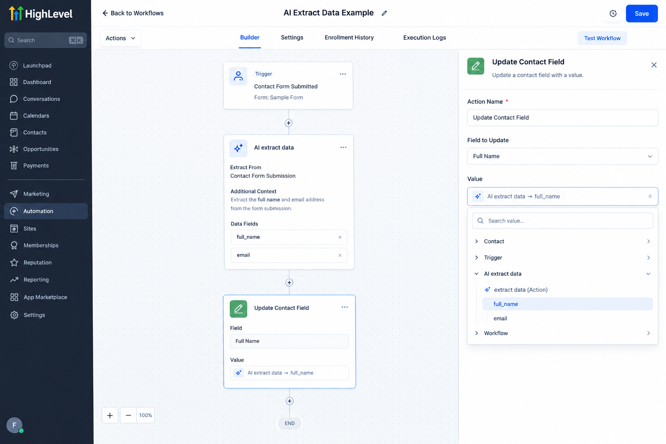Open the user avatar F menu
Image resolution: width=666 pixels, height=444 pixels.
click(x=14, y=425)
